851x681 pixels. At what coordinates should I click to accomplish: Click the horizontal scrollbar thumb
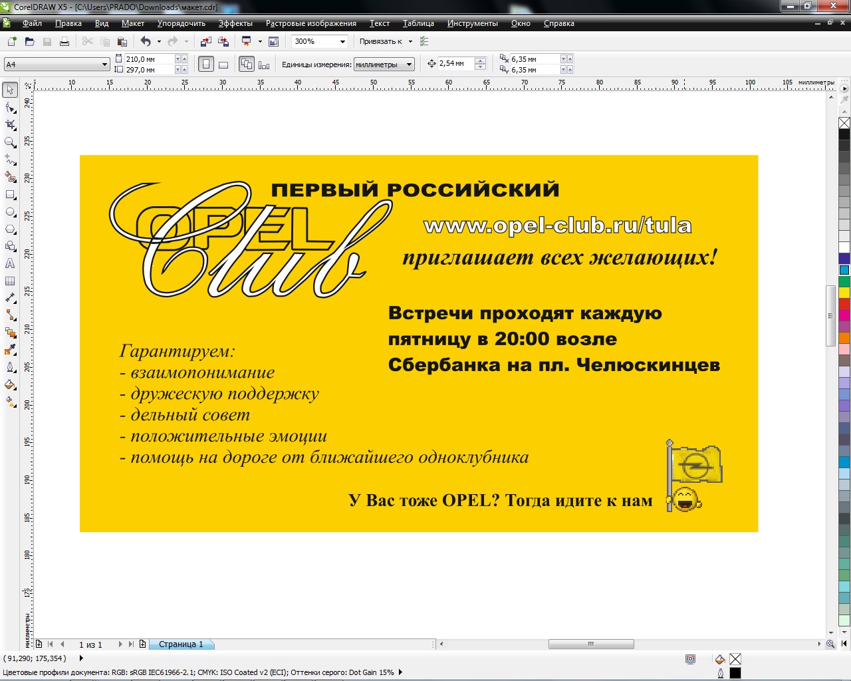point(591,644)
